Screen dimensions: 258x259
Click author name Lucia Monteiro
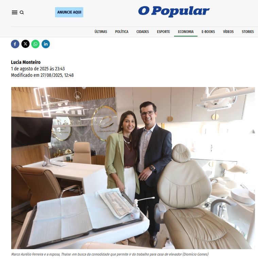click(26, 62)
